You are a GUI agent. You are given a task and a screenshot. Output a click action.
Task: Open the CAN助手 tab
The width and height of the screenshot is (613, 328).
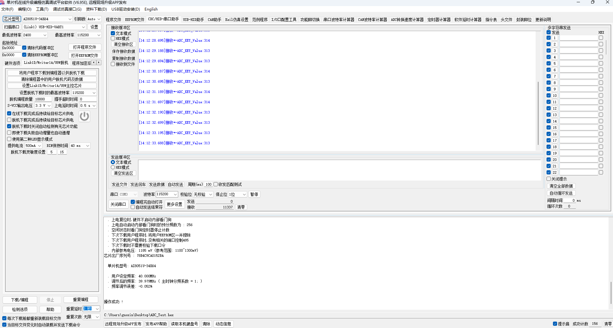point(214,20)
